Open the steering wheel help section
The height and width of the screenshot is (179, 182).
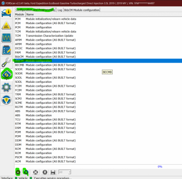(x=6, y=100)
